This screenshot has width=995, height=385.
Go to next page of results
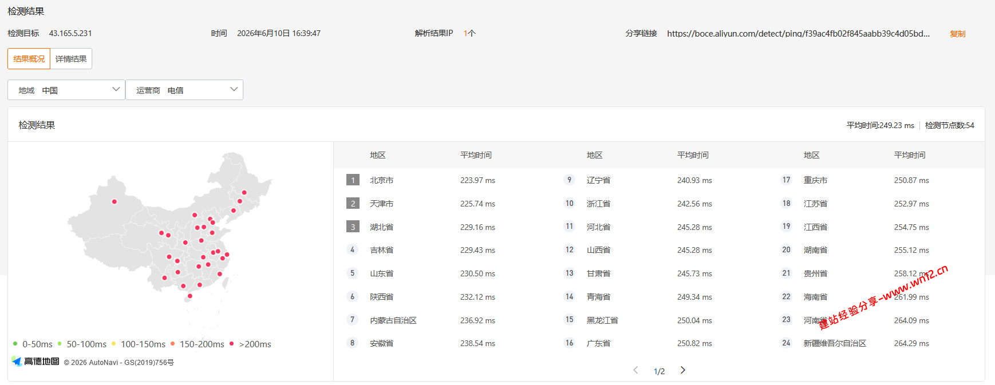point(683,370)
